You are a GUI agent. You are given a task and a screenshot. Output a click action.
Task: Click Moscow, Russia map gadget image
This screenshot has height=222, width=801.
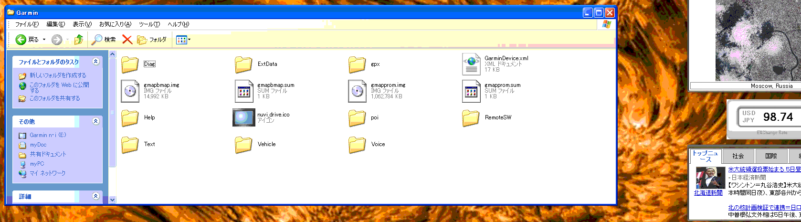click(758, 41)
